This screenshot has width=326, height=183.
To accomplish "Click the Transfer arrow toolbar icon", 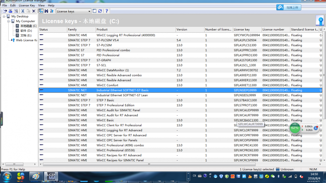I will click(x=5, y=11).
